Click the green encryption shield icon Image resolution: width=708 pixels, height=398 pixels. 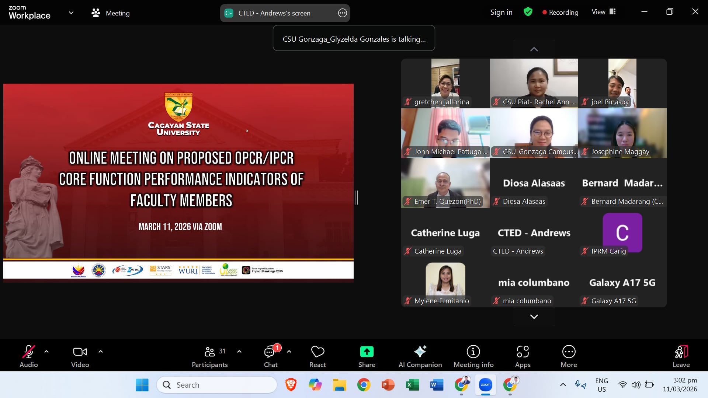(528, 12)
